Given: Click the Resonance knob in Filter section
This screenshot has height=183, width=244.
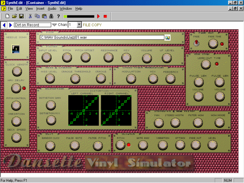Looking at the screenshot, I should (x=107, y=58).
